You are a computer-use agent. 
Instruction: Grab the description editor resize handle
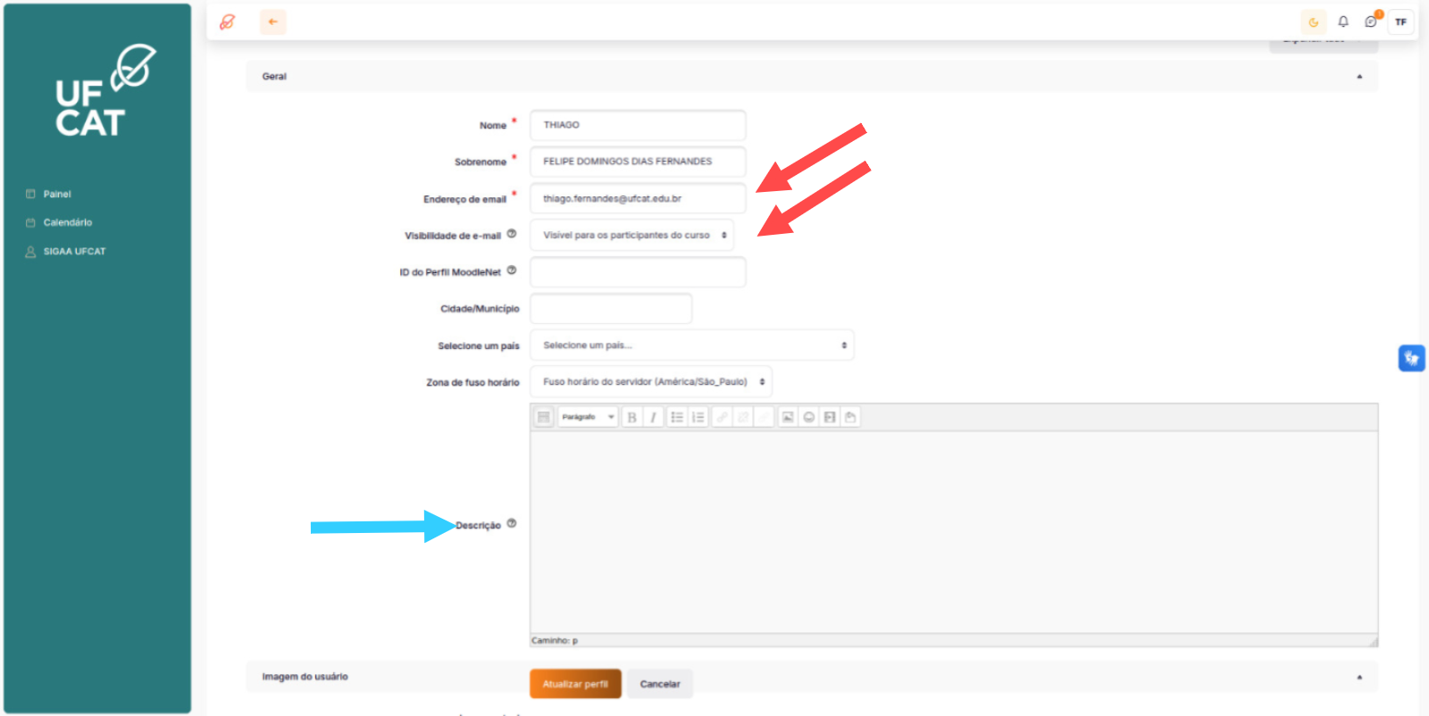pos(1373,641)
